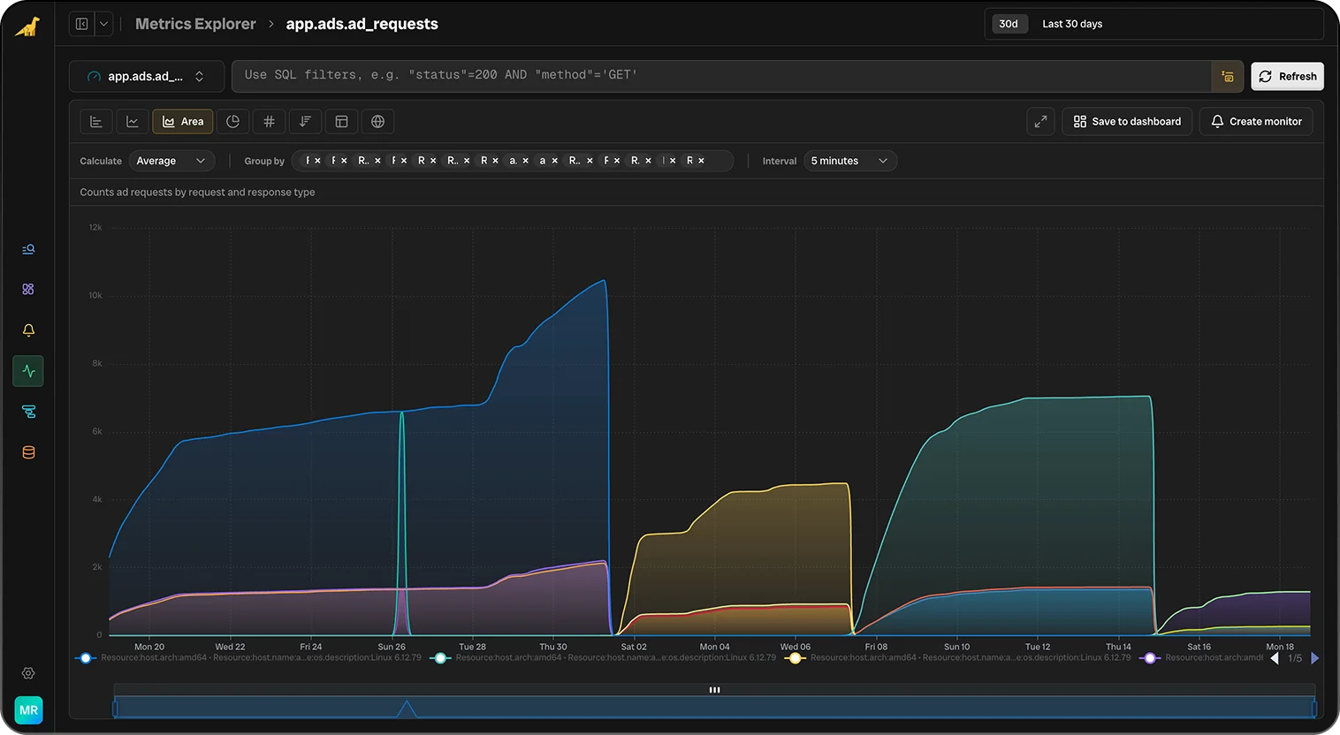This screenshot has height=735, width=1340.
Task: Toggle the teal legend series
Action: click(x=440, y=658)
